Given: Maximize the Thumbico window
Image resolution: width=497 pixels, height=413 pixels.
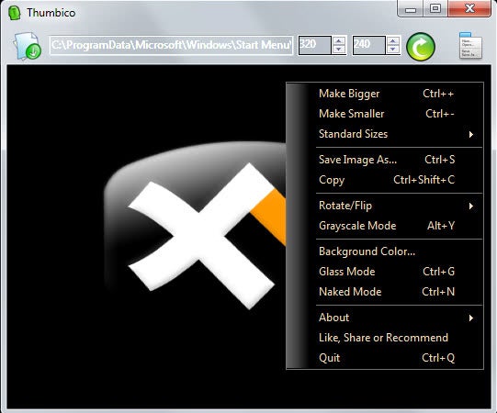Looking at the screenshot, I should coord(435,8).
